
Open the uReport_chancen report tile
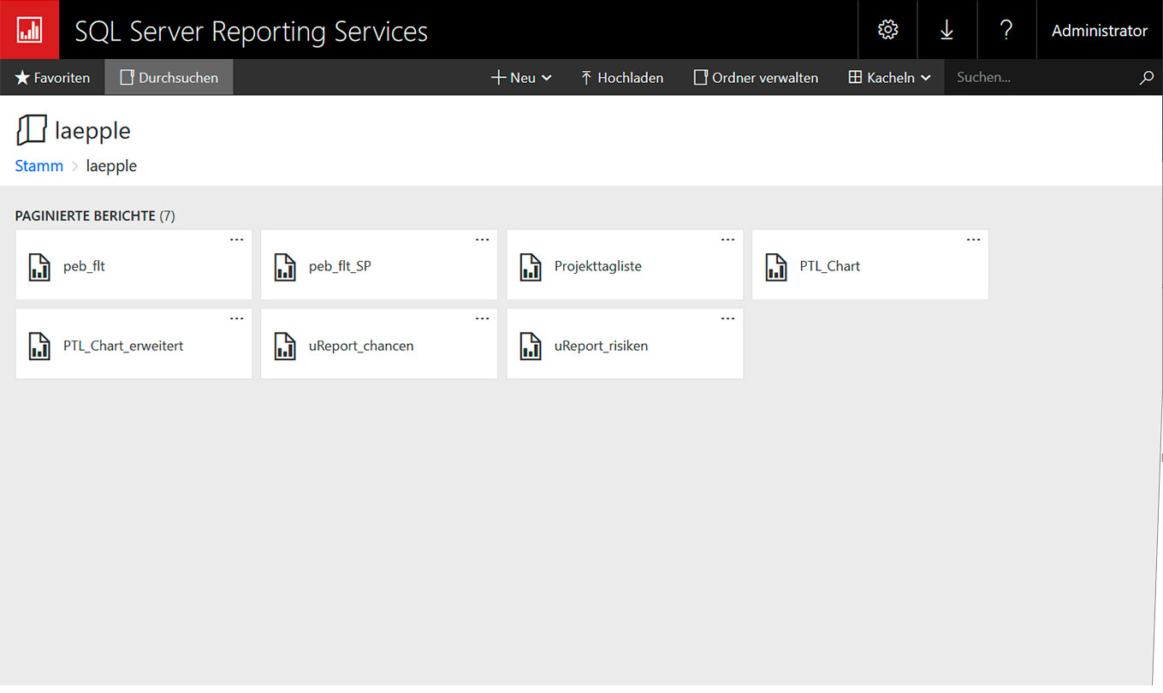coord(361,346)
